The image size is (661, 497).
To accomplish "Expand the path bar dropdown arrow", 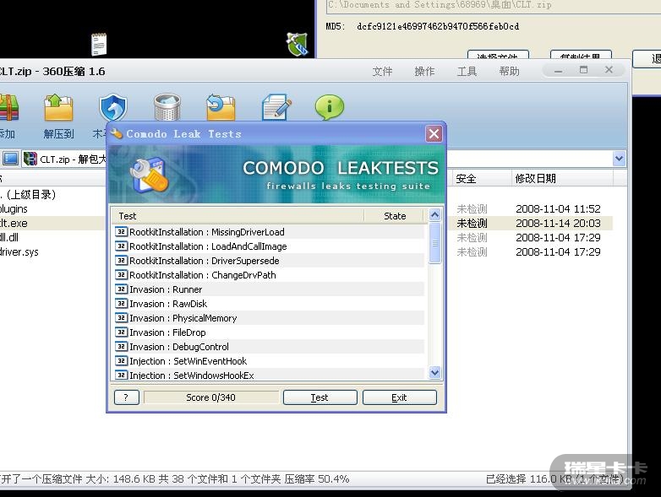I will click(619, 159).
